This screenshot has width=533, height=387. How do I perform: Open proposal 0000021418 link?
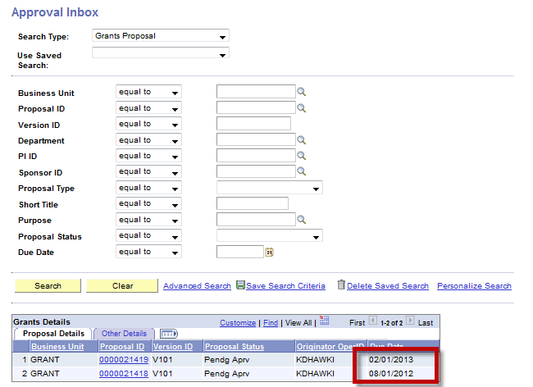124,373
